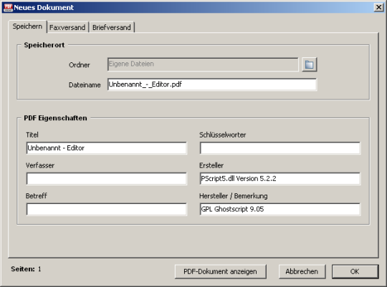
Task: Click the Hersteller / Bemerkung field
Action: tap(280, 209)
